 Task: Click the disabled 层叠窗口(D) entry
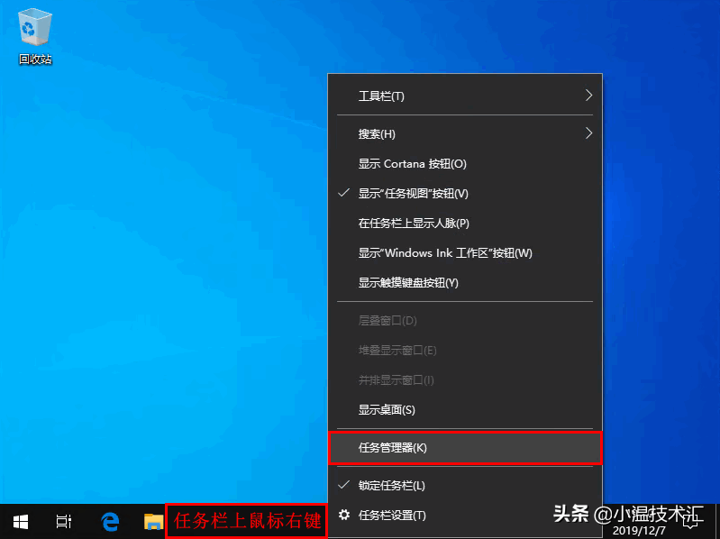click(465, 321)
